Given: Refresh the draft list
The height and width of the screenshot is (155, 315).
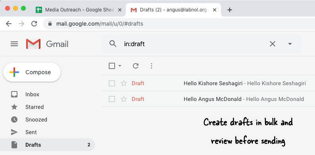Looking at the screenshot, I should click(136, 66).
